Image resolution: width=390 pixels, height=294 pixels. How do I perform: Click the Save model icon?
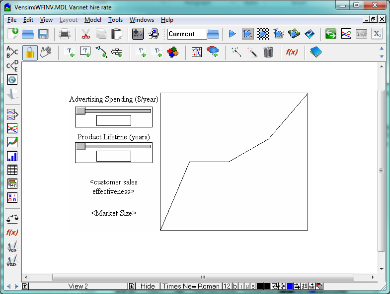point(43,34)
